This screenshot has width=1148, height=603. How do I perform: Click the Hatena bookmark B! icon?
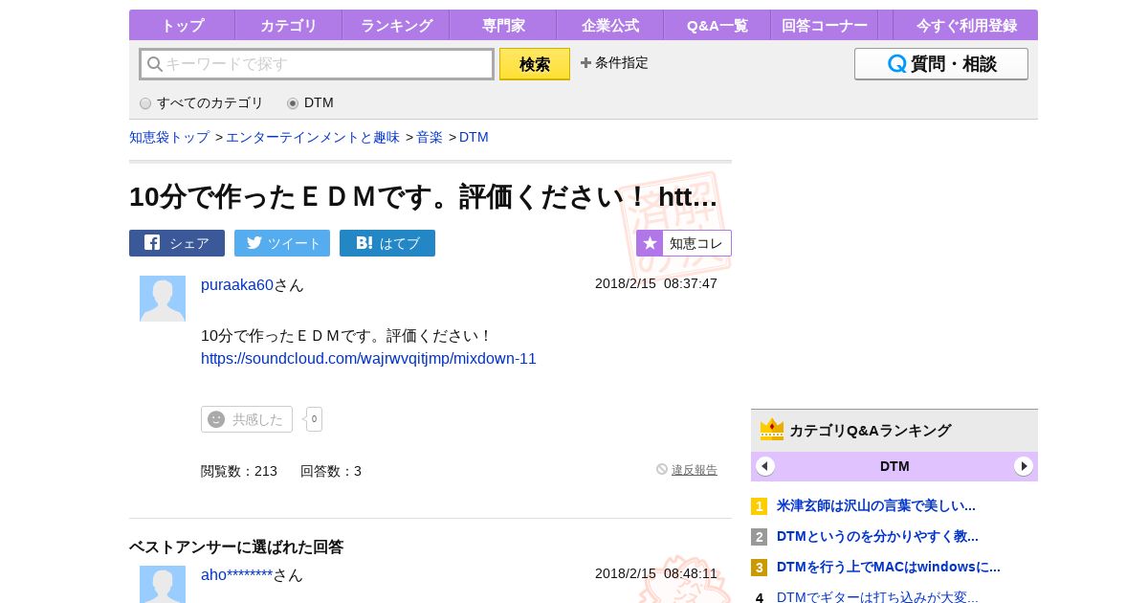(x=364, y=243)
